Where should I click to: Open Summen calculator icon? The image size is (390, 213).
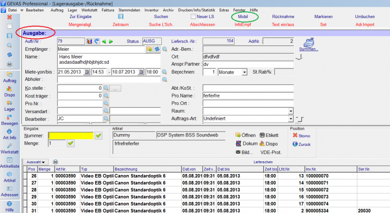(x=309, y=45)
